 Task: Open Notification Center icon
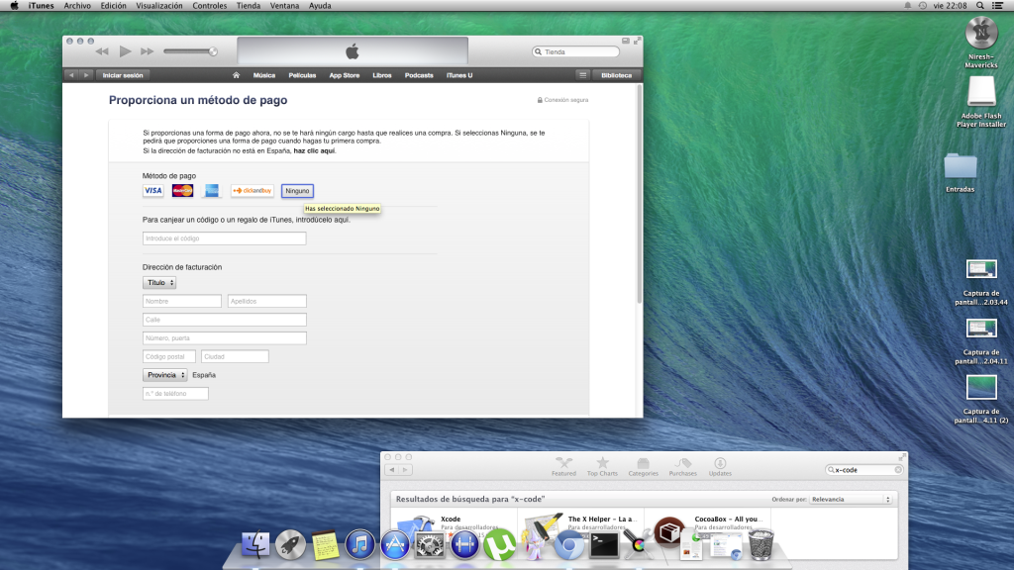[998, 6]
